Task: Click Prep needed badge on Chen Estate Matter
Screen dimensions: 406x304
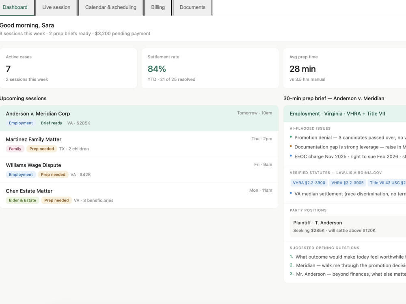Action: [x=56, y=200]
